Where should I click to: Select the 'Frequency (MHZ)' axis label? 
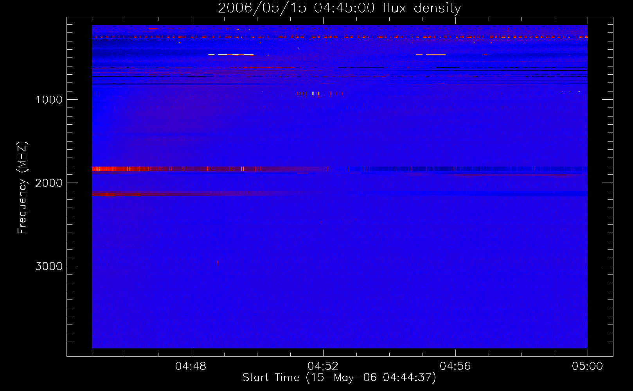tap(22, 188)
